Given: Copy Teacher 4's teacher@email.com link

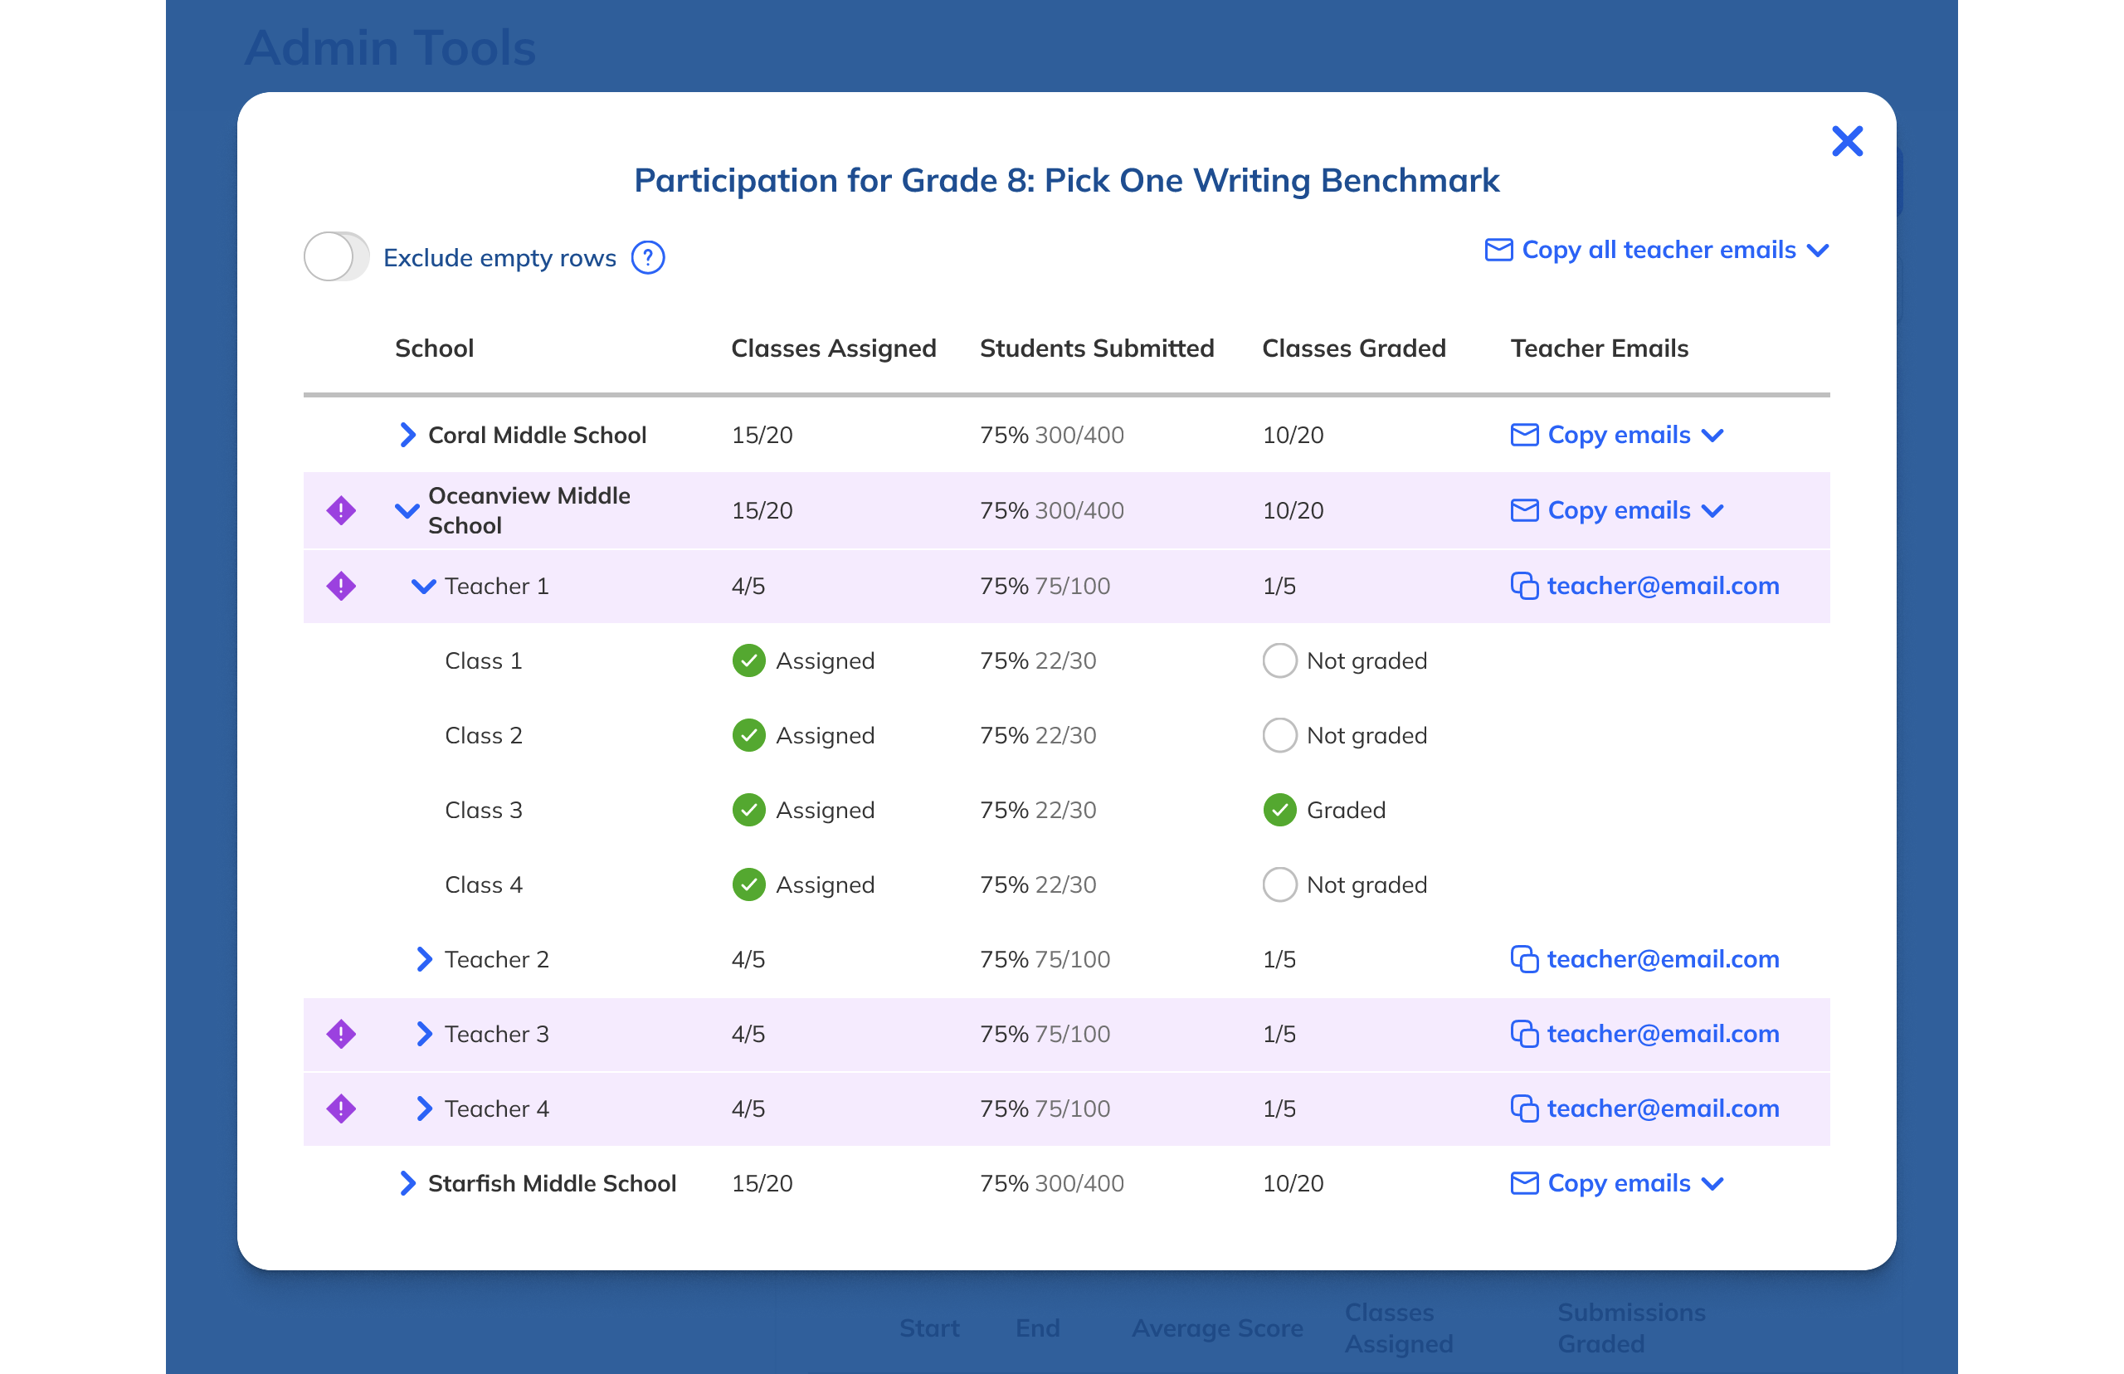Looking at the screenshot, I should point(1662,1108).
